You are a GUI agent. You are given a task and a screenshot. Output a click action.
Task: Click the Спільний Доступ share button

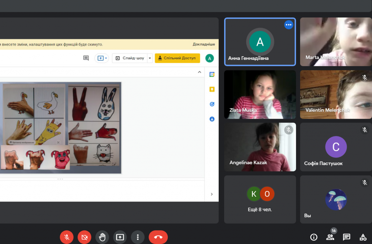(177, 58)
